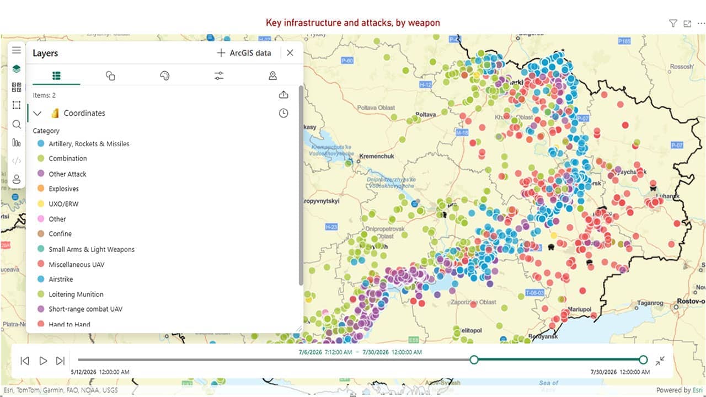Open the hamburger menu in map toolbar
The image size is (706, 397).
coord(17,50)
